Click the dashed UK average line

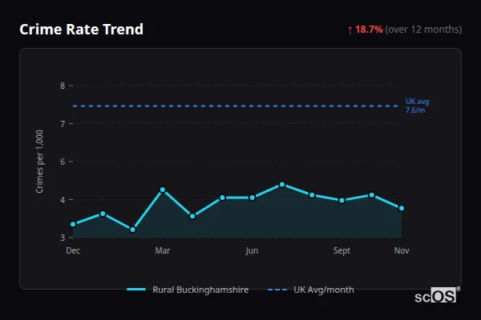pos(235,106)
